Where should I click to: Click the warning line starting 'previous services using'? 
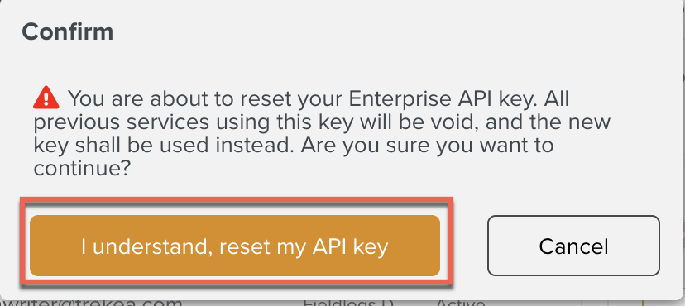pos(322,122)
